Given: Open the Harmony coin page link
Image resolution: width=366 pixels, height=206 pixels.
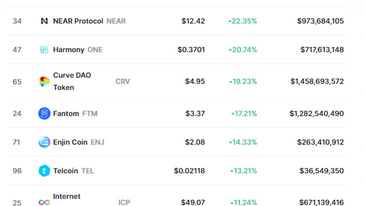Looking at the screenshot, I should [x=69, y=50].
